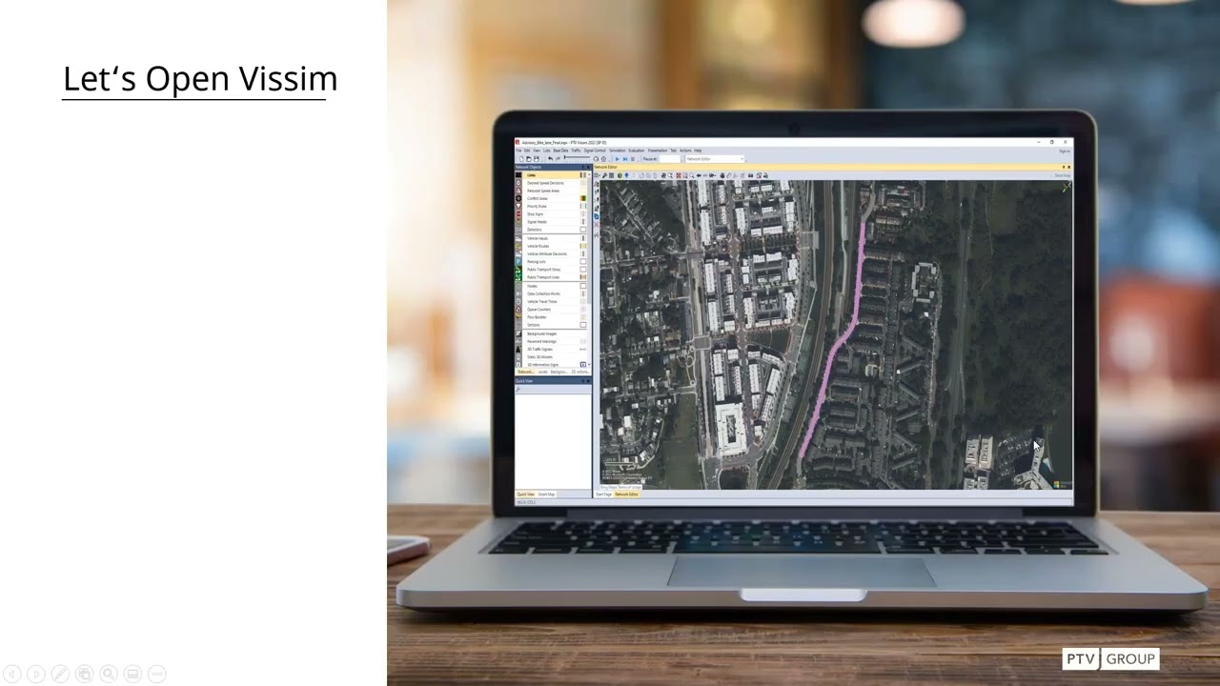This screenshot has height=686, width=1220.
Task: Click the Links color swatch
Action: click(583, 175)
